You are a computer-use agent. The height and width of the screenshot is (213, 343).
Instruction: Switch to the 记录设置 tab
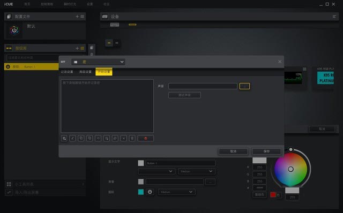click(x=67, y=72)
